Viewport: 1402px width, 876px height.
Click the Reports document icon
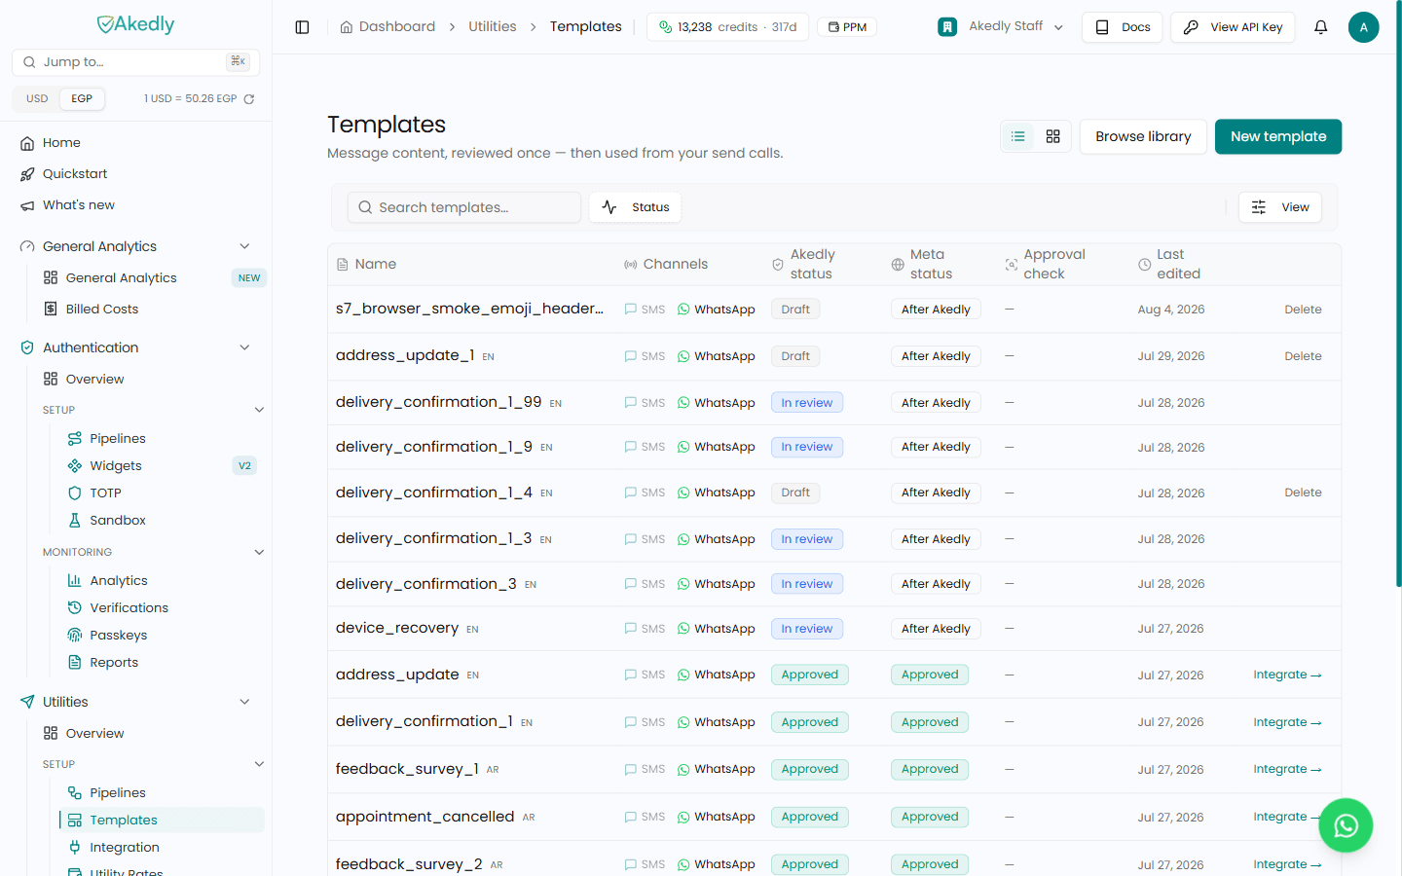(x=75, y=663)
